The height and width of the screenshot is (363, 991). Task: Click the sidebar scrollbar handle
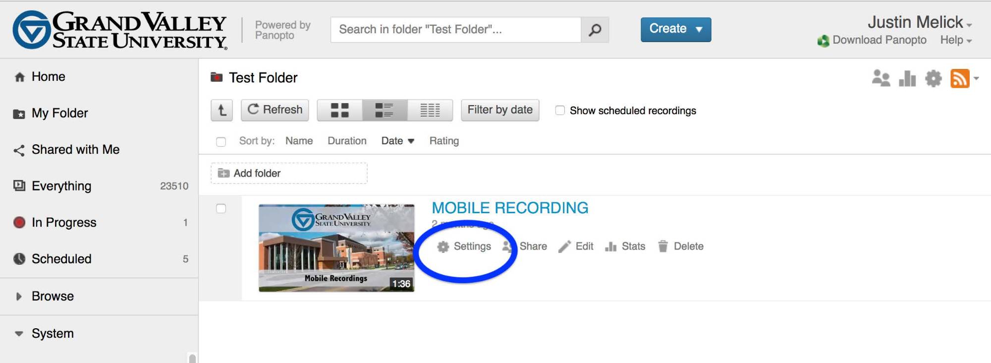[x=192, y=358]
